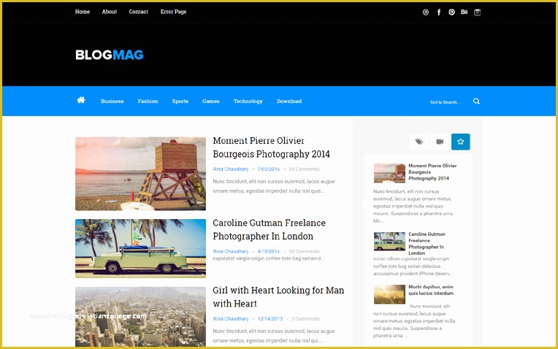This screenshot has height=349, width=558.
Task: Open the Pinterest social icon
Action: coord(451,12)
